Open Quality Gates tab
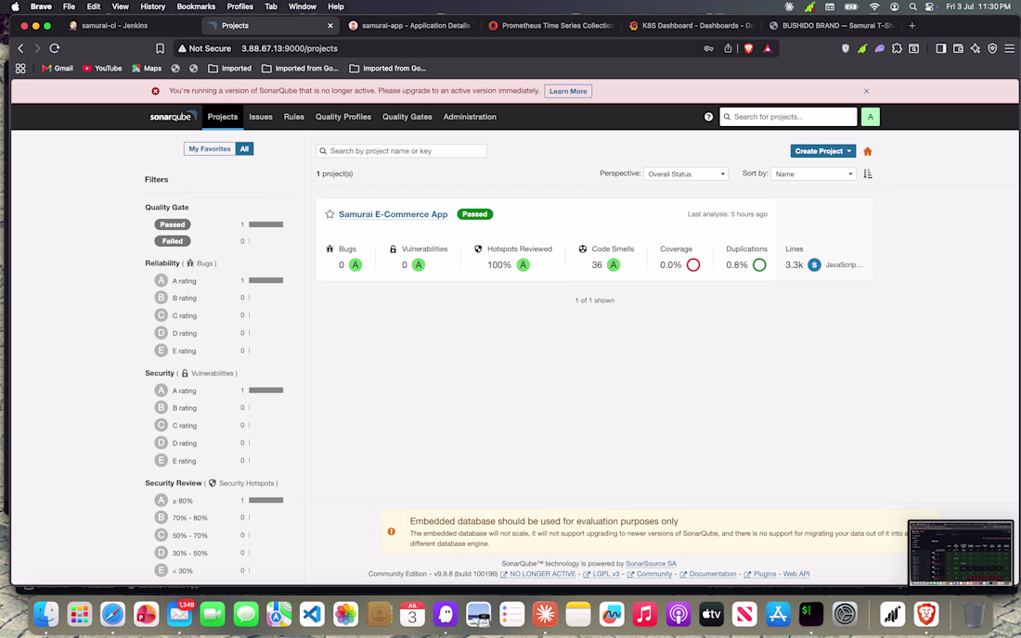 tap(407, 117)
